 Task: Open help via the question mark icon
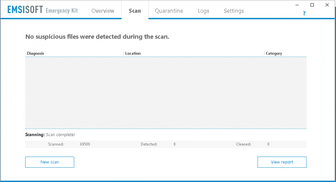click(304, 13)
